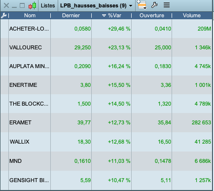Click the last price 0,2090
Image resolution: width=214 pixels, height=191 pixels.
point(82,66)
